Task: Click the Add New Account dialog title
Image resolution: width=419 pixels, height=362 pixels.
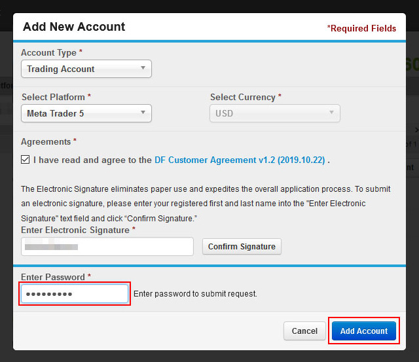Action: pyautogui.click(x=74, y=27)
